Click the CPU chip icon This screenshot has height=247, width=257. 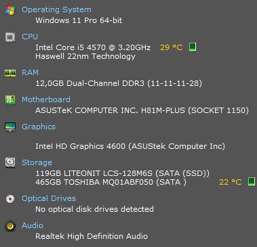point(10,37)
